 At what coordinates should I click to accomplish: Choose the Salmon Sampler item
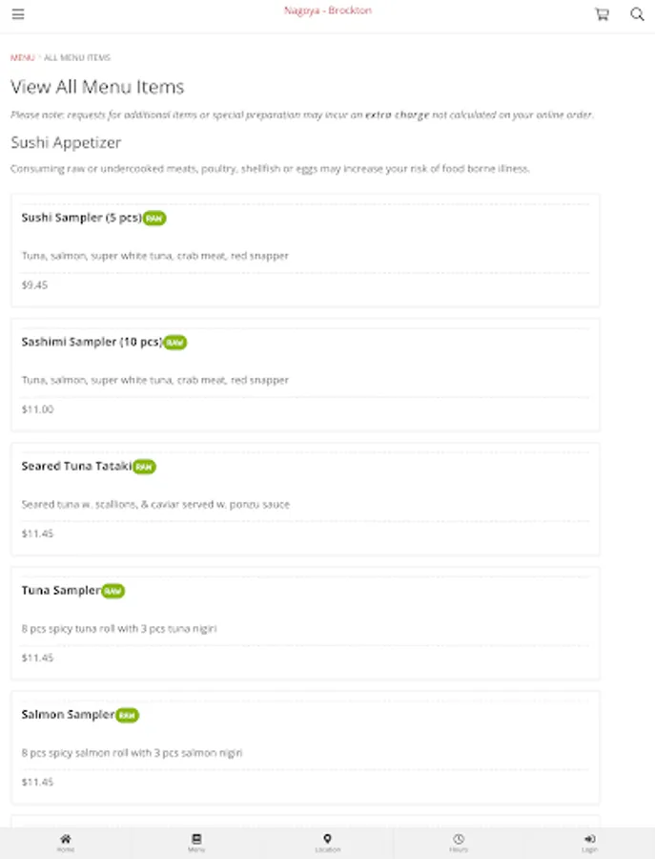click(68, 715)
